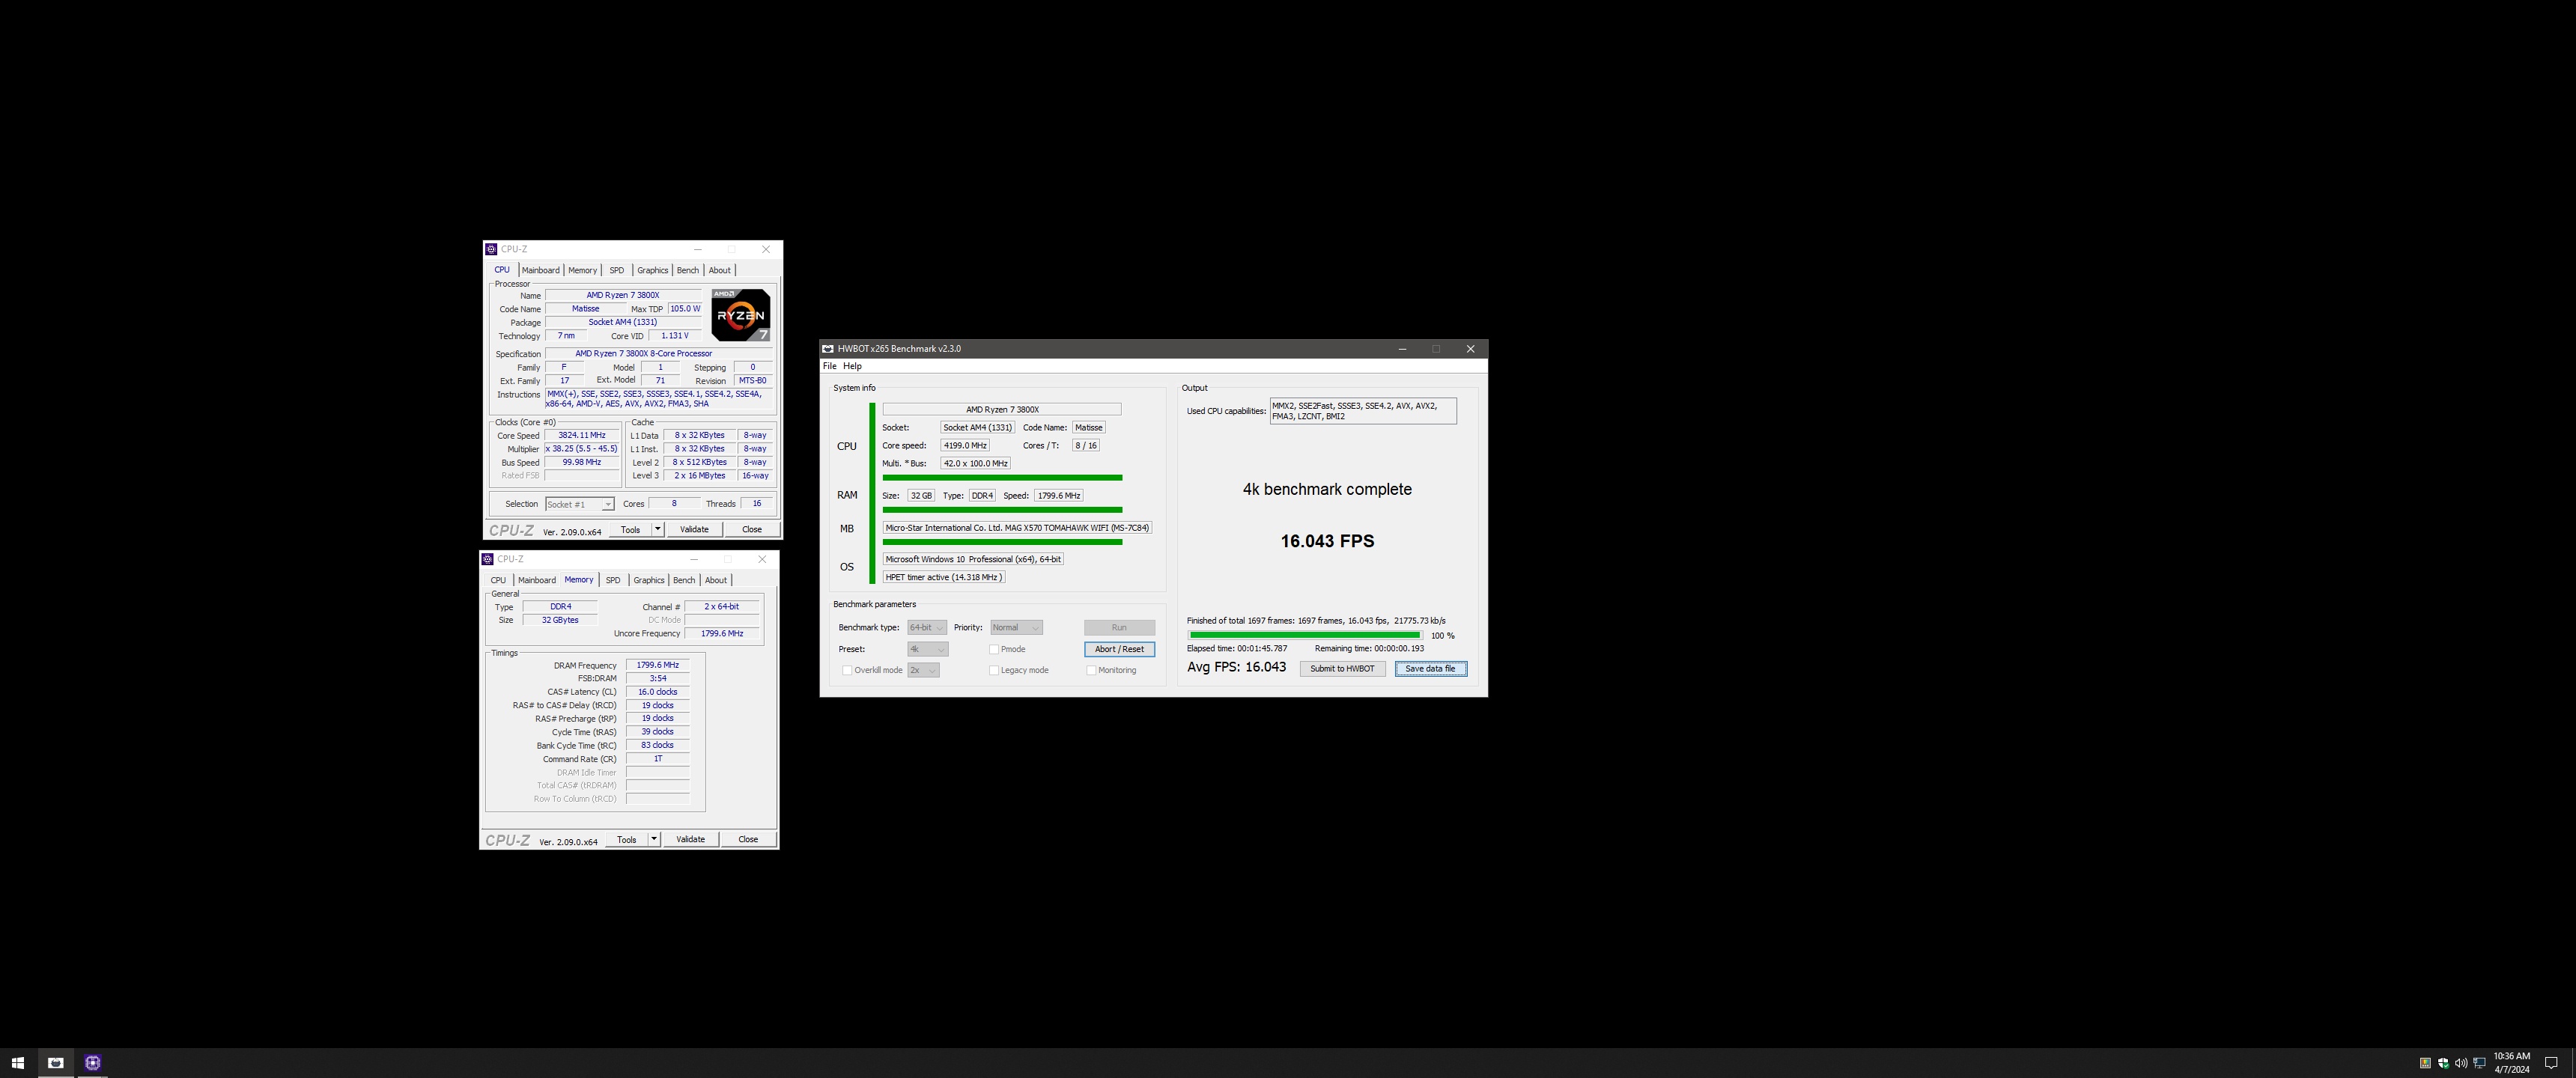
Task: Click Close button in CPU-Z Memory window
Action: click(x=748, y=840)
